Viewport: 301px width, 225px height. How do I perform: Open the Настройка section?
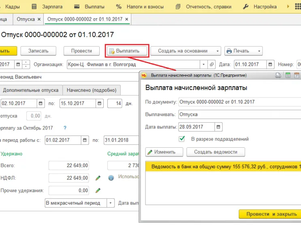[x=265, y=7]
